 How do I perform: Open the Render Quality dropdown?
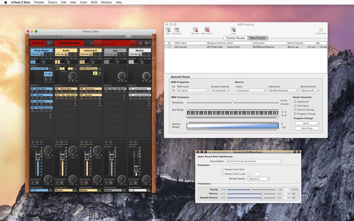258,179
